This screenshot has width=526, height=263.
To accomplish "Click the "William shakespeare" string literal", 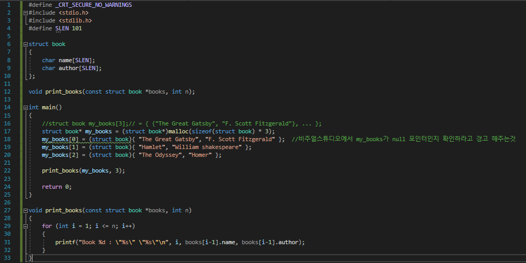I will pyautogui.click(x=207, y=147).
